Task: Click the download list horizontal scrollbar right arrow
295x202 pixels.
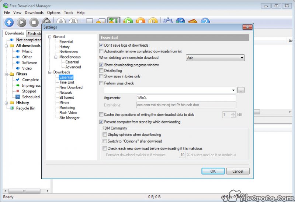Action: [x=290, y=112]
